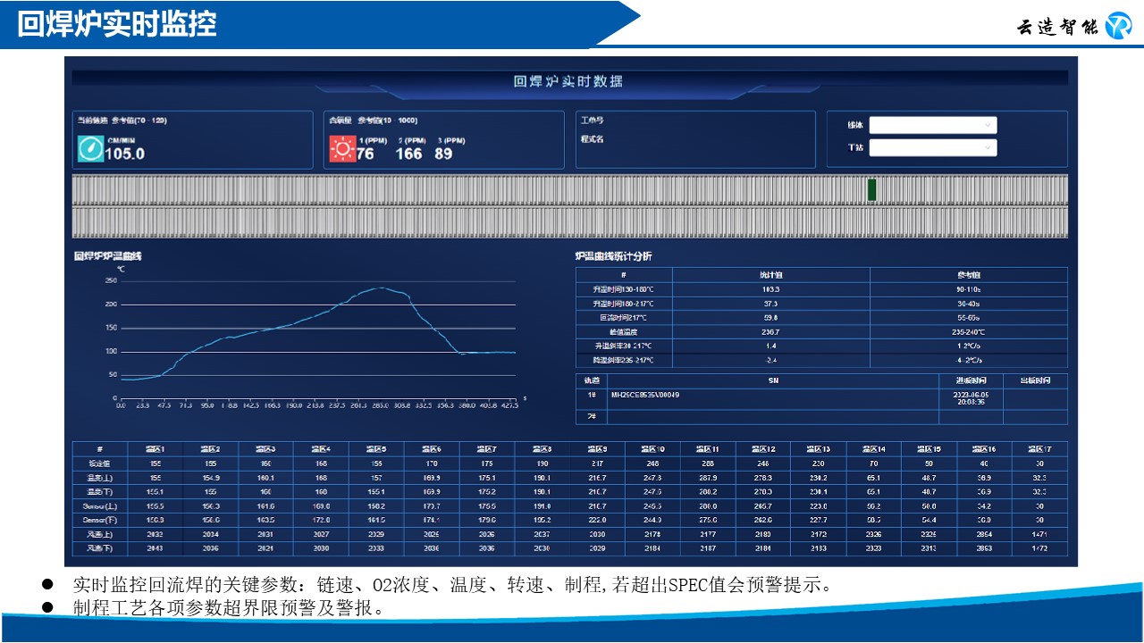Click the chain speed gauge icon
Viewport: 1144px width, 643px height.
tap(90, 148)
